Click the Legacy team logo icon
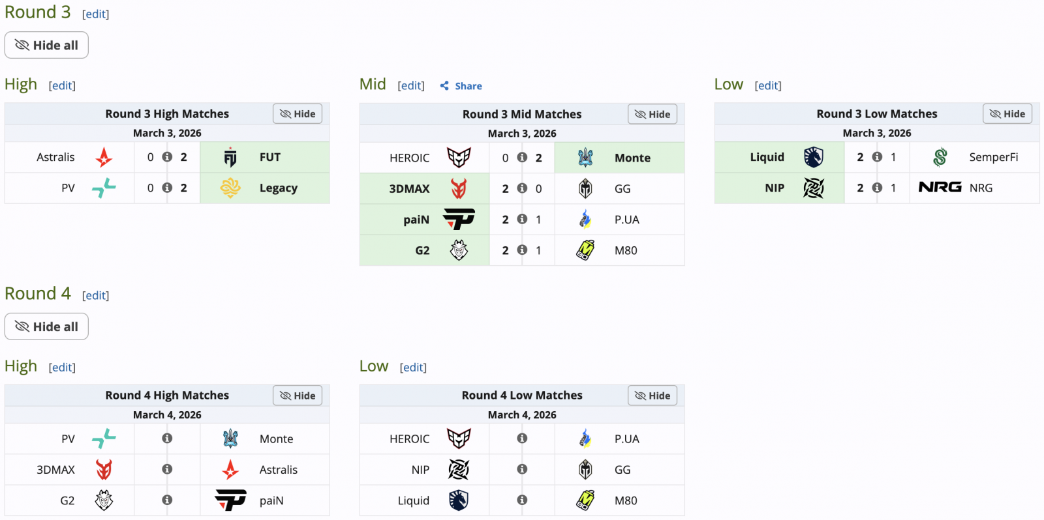 coord(230,188)
